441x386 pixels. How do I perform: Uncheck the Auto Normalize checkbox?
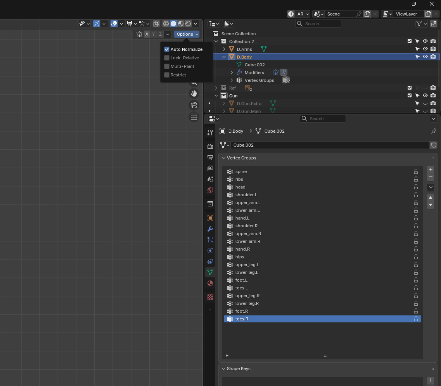coord(167,49)
